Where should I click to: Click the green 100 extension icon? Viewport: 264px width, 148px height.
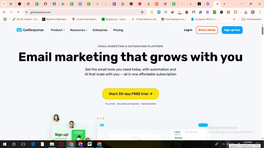click(214, 12)
